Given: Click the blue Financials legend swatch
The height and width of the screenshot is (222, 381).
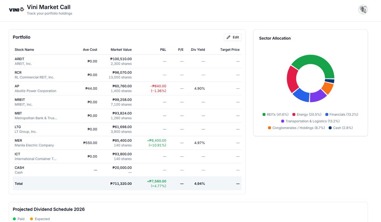Looking at the screenshot, I should tap(327, 114).
